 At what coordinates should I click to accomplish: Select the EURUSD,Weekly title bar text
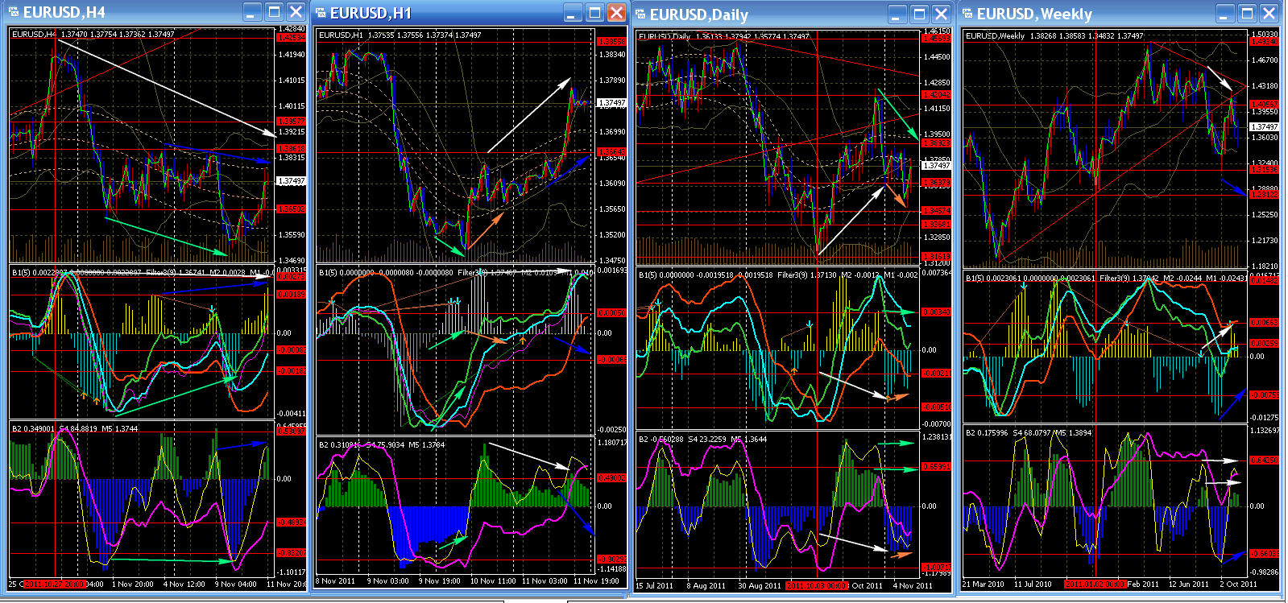coord(1034,14)
